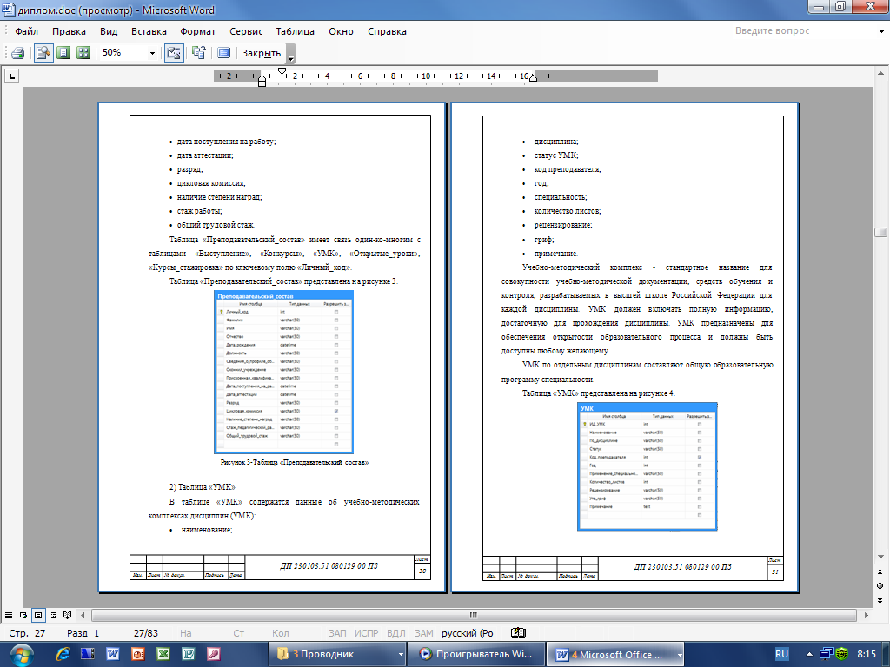Image resolution: width=890 pixels, height=667 pixels.
Task: Toggle ИСПР track changes in status bar
Action: point(367,633)
